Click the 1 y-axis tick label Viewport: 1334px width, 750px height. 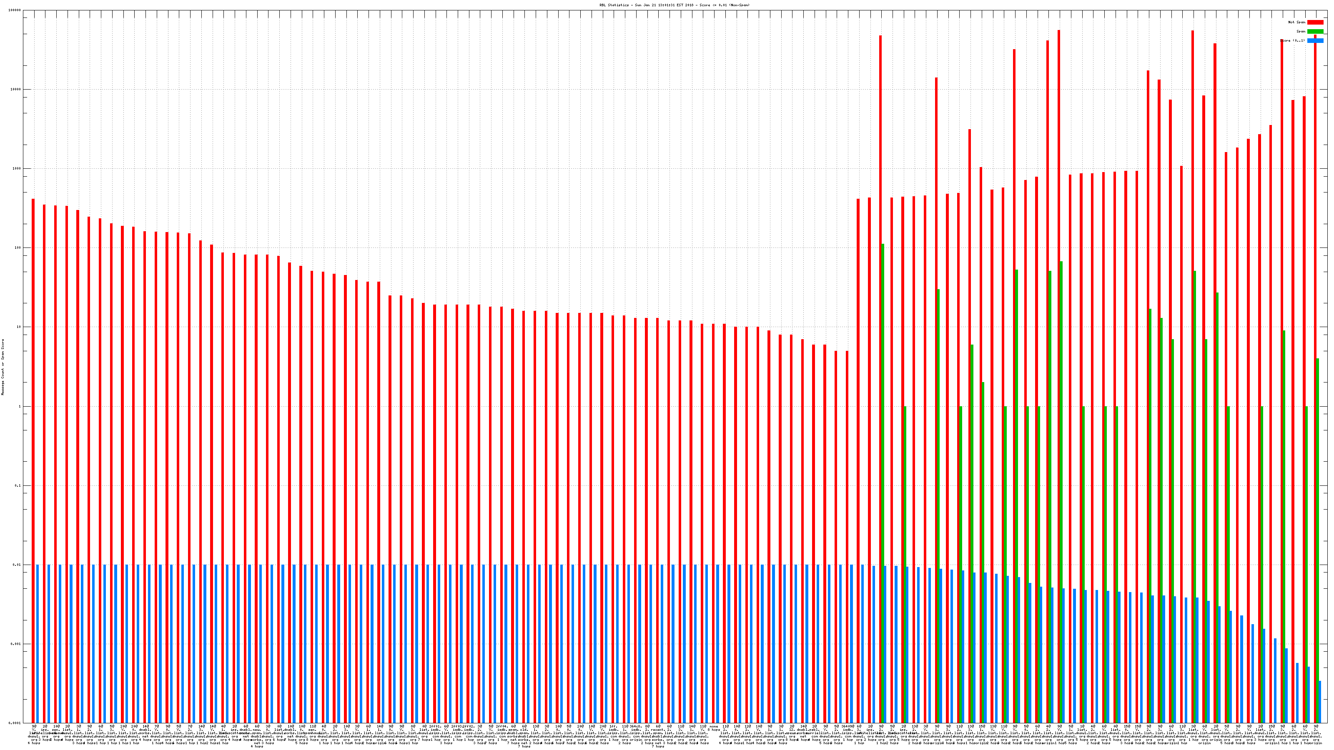[20, 406]
